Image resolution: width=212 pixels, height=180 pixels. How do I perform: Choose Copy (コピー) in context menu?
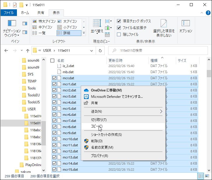point(97,126)
